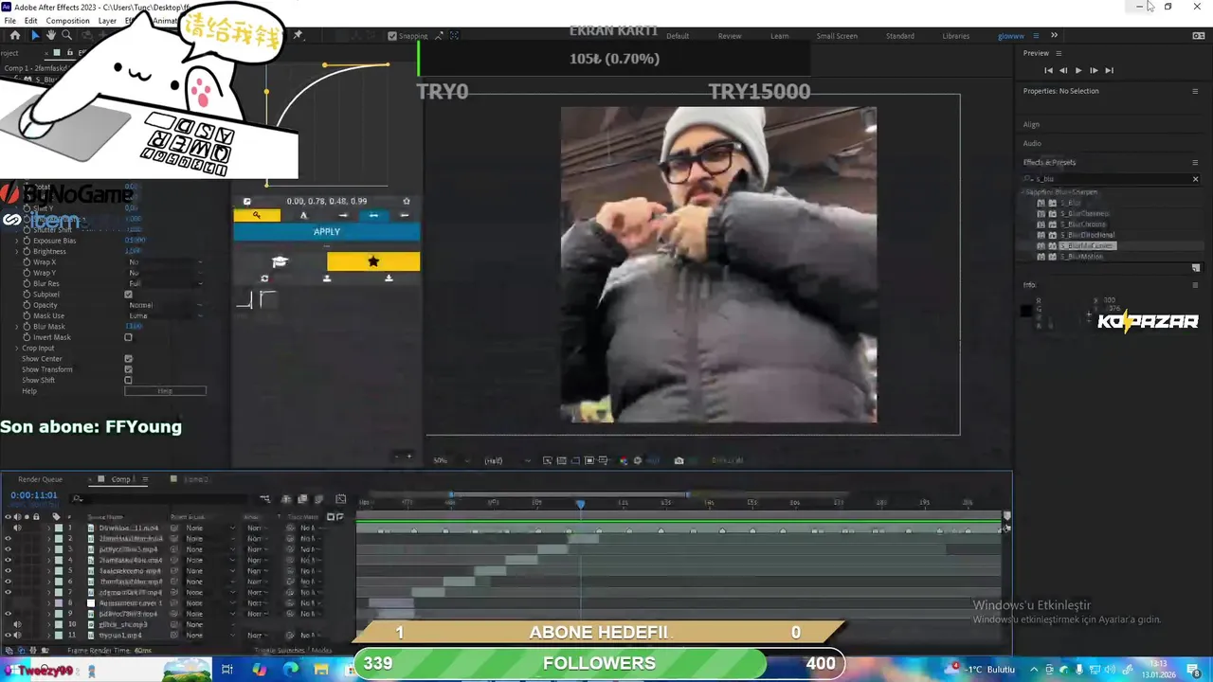Enable the Invert Mask checkbox
The image size is (1213, 682).
[x=128, y=337]
